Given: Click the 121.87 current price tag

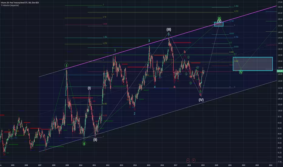Looking at the screenshot, I should [x=280, y=71].
